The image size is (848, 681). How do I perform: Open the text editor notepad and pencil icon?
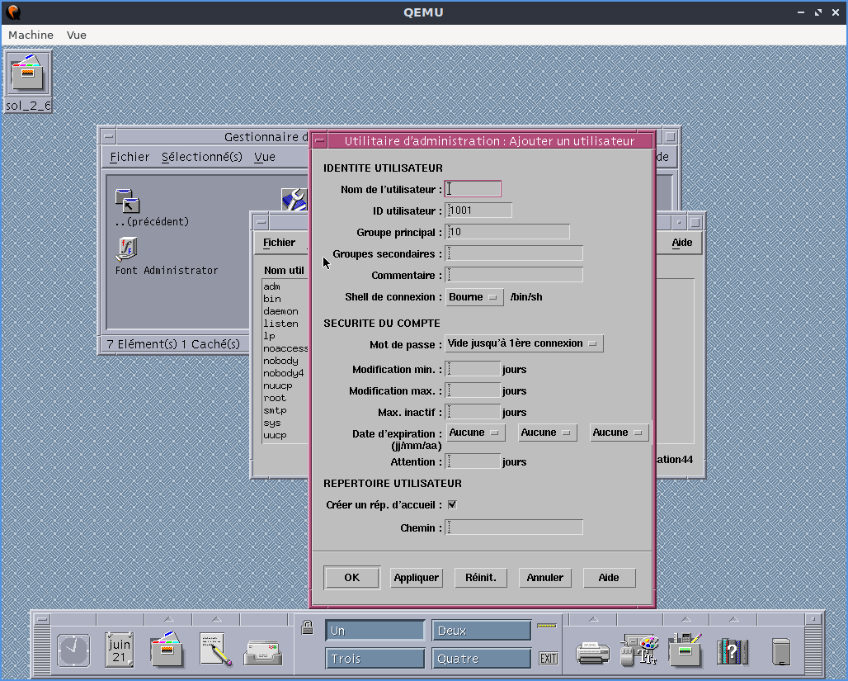click(x=215, y=649)
